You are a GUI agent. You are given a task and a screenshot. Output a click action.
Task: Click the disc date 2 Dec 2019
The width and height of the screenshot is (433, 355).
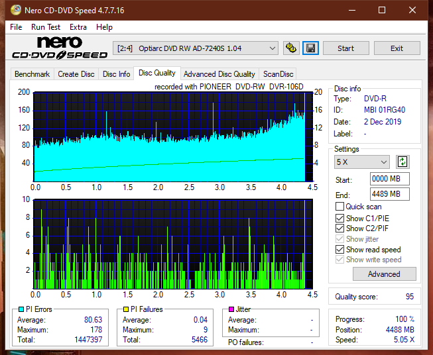pos(383,122)
